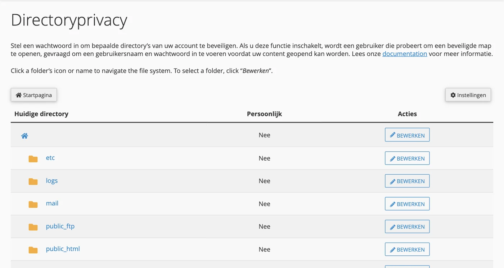Edit privacy for the etc folder
The width and height of the screenshot is (504, 268).
pyautogui.click(x=407, y=158)
